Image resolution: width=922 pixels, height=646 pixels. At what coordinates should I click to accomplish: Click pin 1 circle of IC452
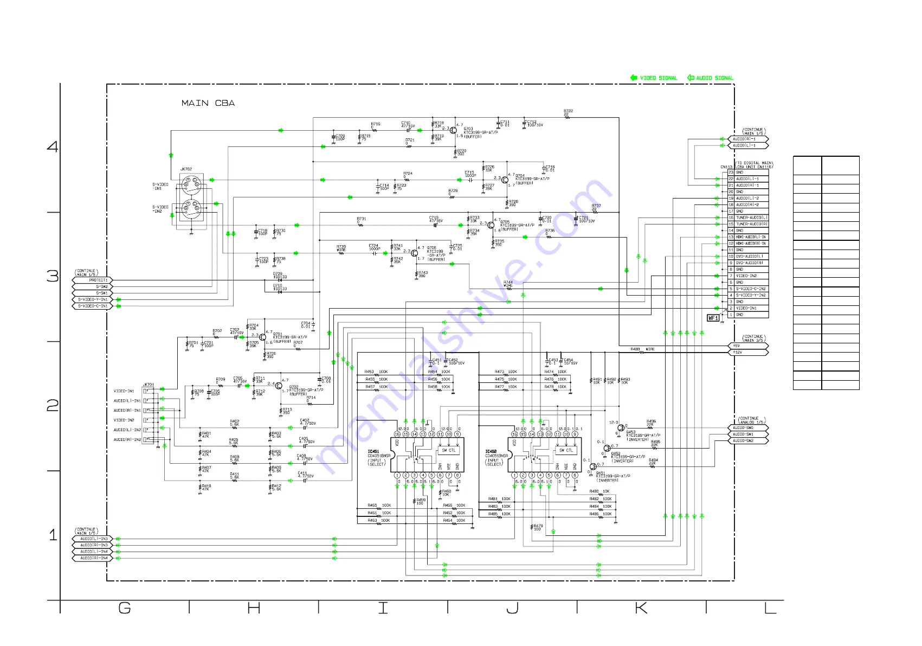coord(514,475)
